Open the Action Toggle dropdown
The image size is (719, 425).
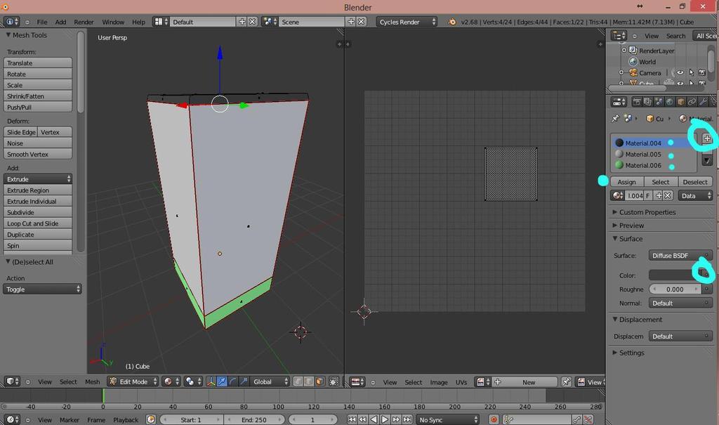(x=42, y=289)
